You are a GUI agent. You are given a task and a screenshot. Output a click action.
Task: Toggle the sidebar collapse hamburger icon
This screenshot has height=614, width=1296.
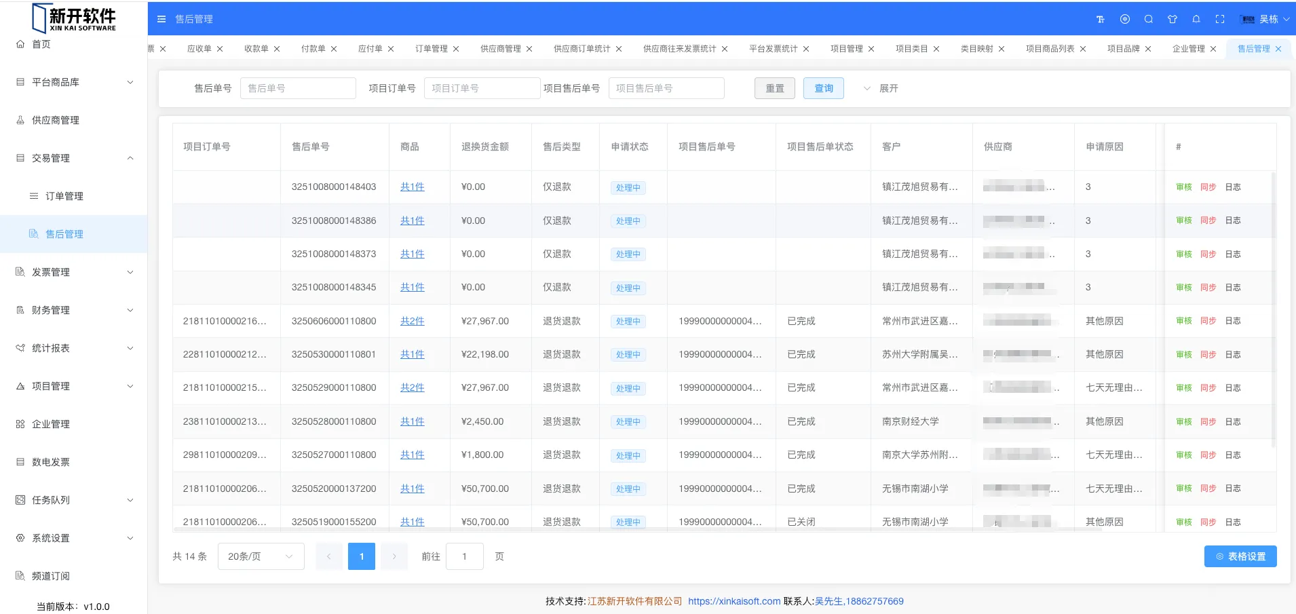(161, 19)
